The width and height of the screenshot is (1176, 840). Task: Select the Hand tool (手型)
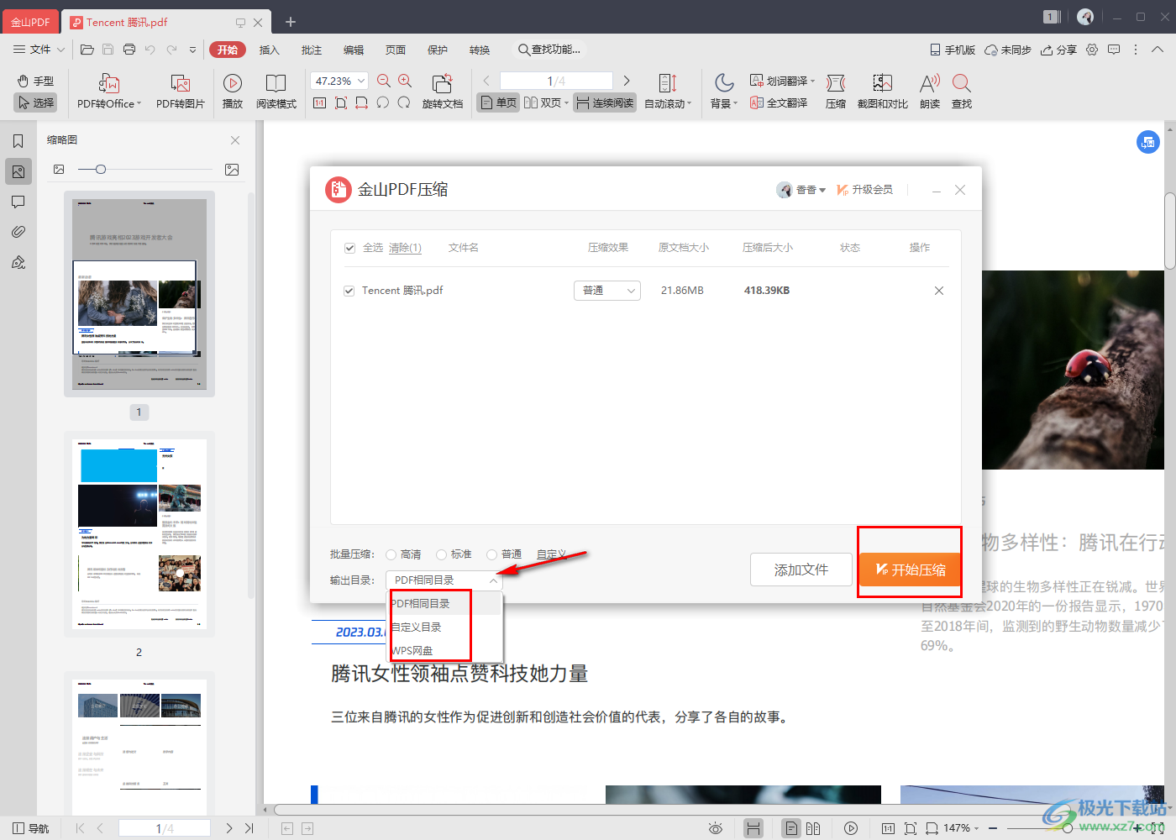tap(35, 81)
